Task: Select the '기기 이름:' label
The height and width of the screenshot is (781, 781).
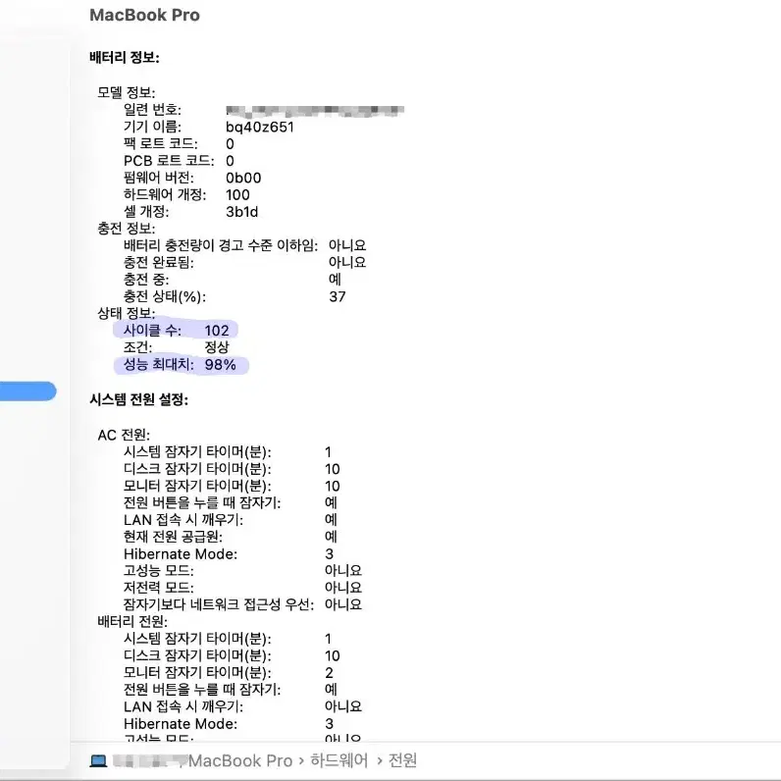Action: pos(152,127)
